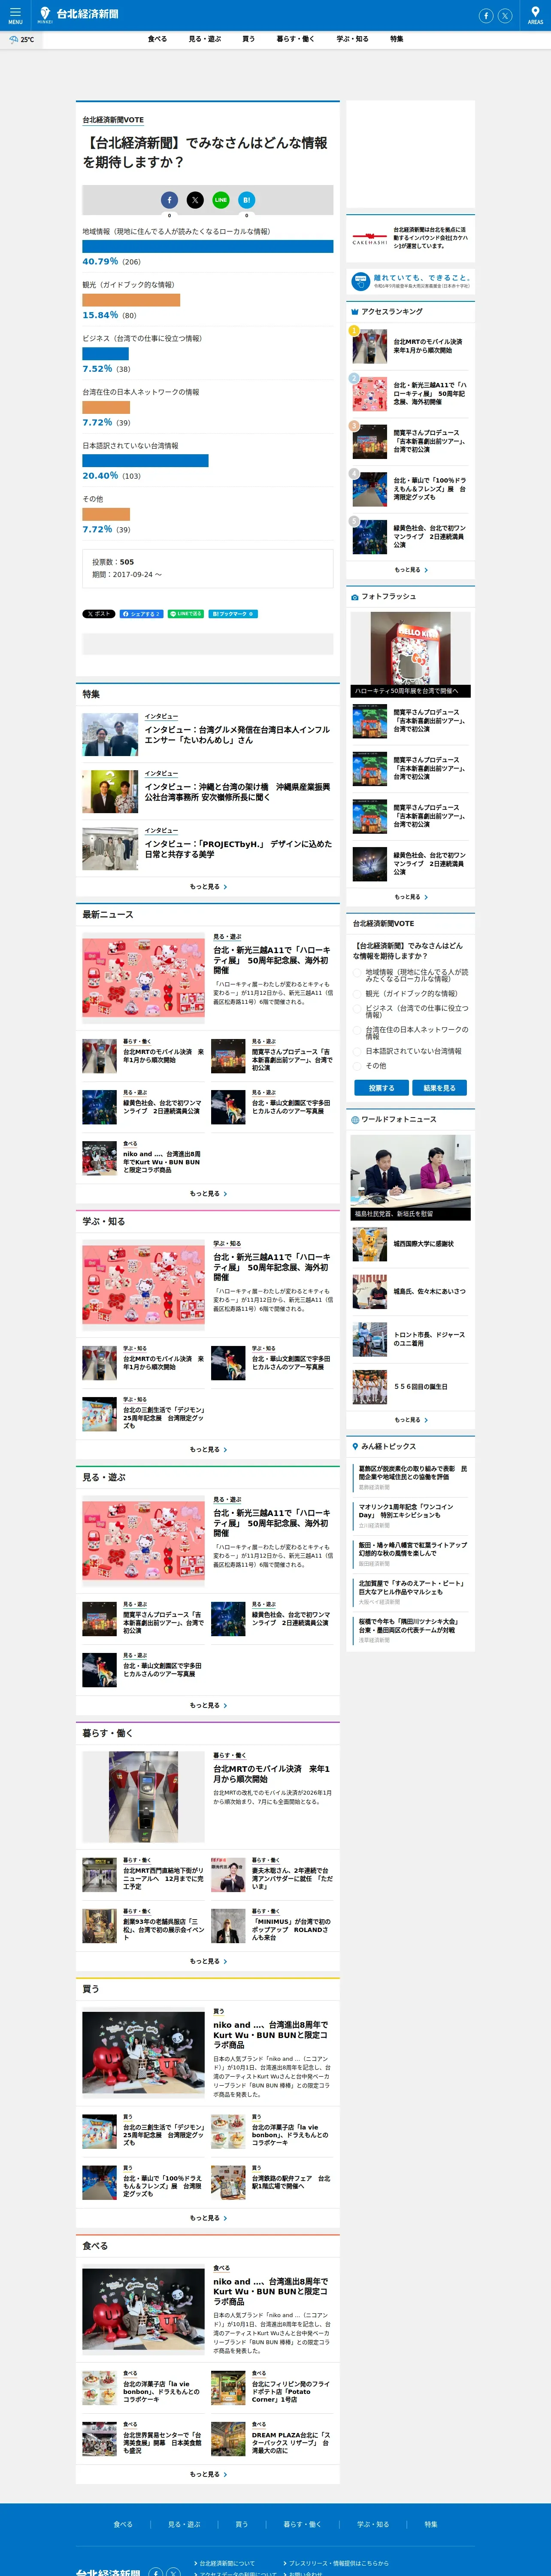Click the 特集 link in the blue footer

tap(431, 2524)
